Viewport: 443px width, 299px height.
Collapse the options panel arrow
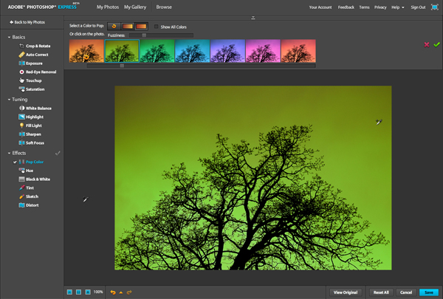pyautogui.click(x=253, y=18)
